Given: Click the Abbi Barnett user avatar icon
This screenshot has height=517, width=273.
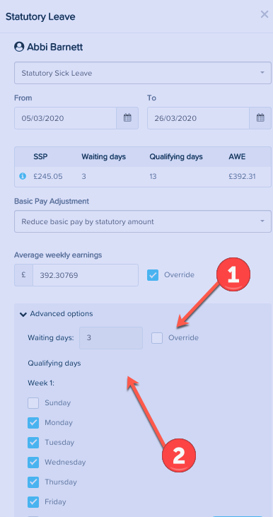Looking at the screenshot, I should 19,47.
